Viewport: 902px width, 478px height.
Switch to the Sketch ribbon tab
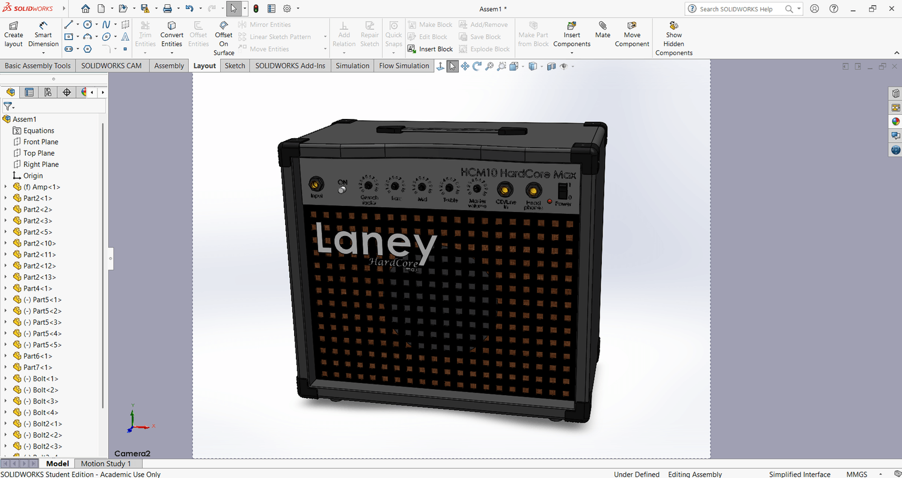[x=235, y=65]
